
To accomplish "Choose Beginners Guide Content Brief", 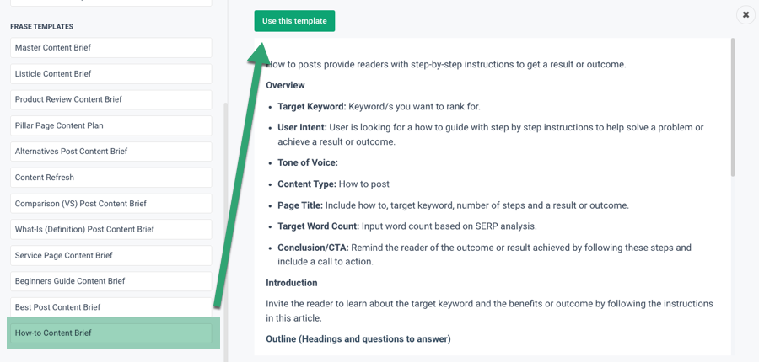I will pyautogui.click(x=110, y=281).
